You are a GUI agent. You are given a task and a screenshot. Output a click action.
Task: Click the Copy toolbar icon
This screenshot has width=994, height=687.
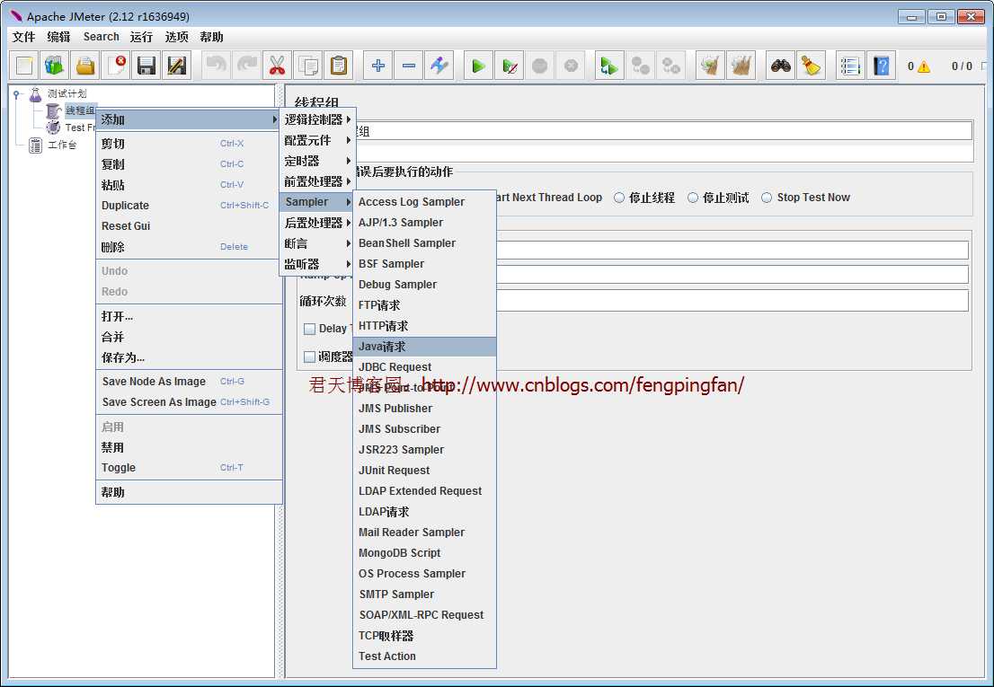pos(308,66)
